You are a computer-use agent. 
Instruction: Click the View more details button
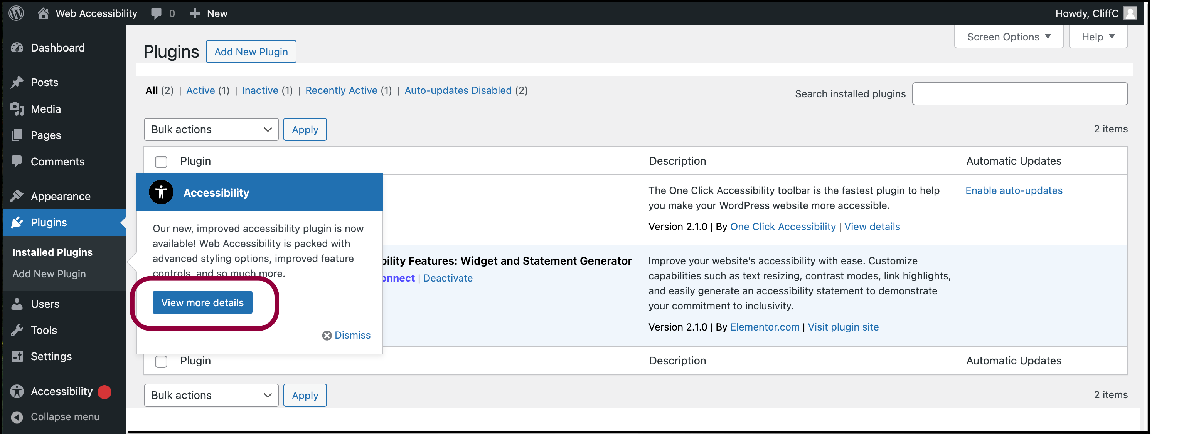[202, 302]
